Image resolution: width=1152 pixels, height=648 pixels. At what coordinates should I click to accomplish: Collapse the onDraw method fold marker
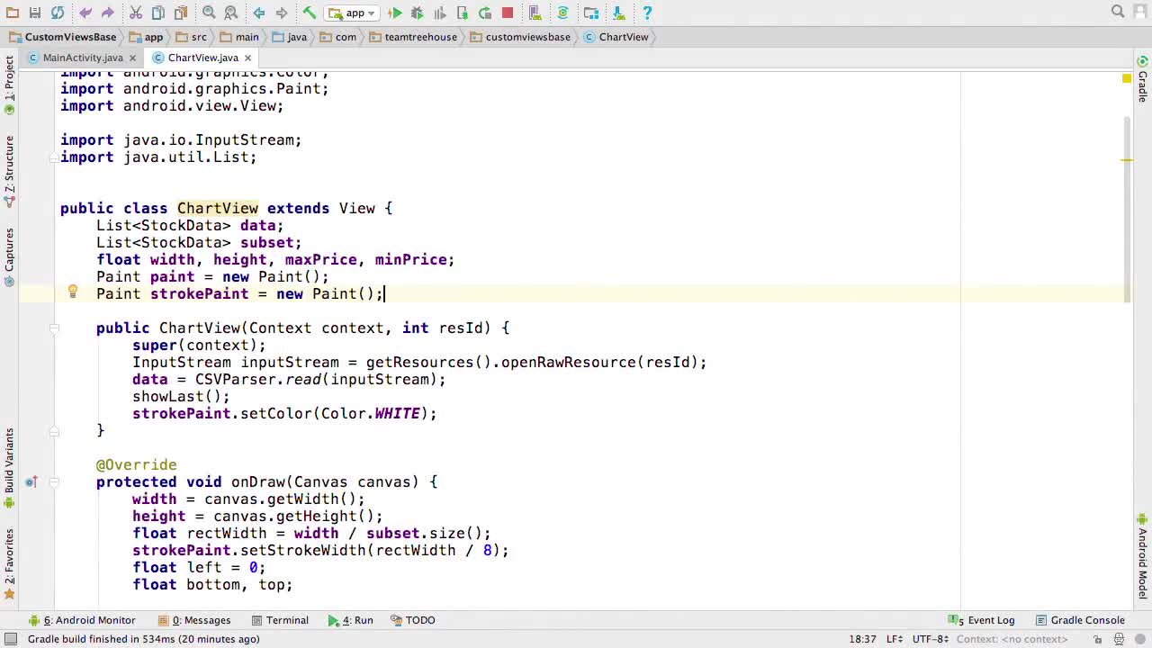(54, 482)
